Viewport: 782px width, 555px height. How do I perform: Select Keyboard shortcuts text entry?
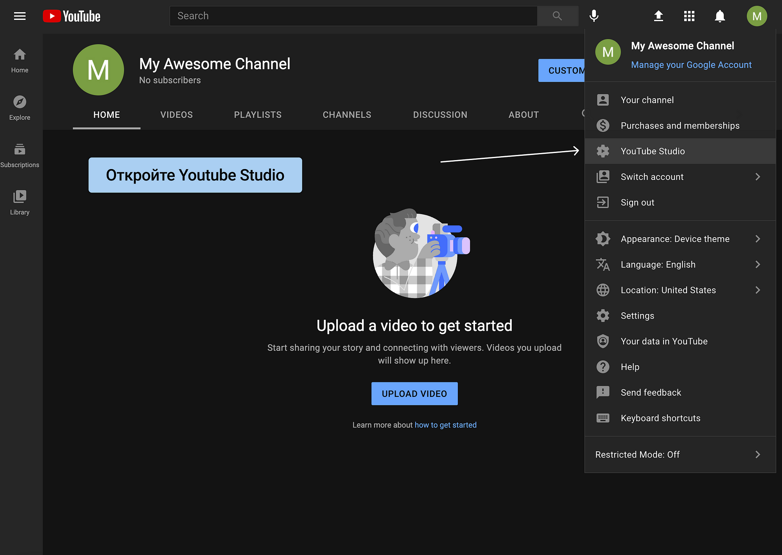tap(660, 418)
